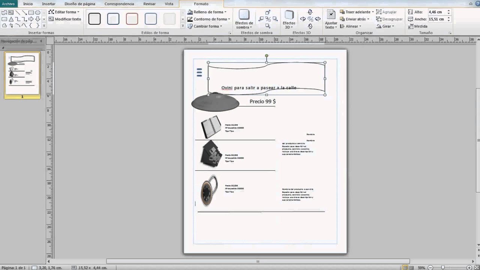Viewport: 480px width, 270px height.
Task: Click the Alto height input field
Action: click(x=436, y=12)
